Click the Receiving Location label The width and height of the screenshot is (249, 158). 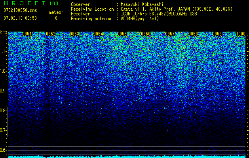coord(92,9)
